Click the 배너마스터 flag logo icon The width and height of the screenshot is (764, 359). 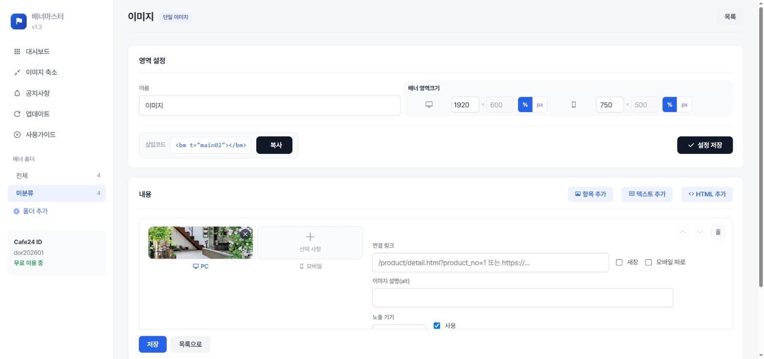point(19,21)
